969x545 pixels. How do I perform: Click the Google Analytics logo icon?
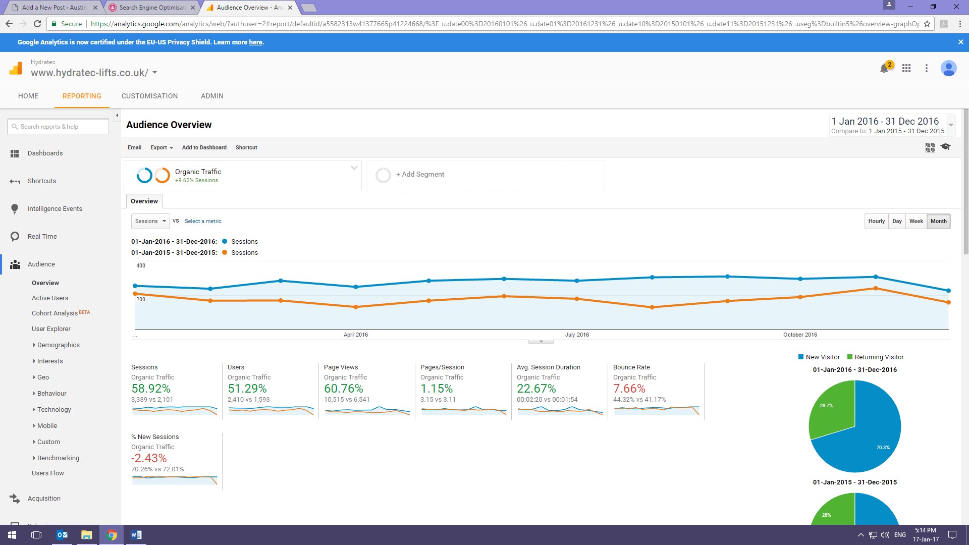point(16,68)
